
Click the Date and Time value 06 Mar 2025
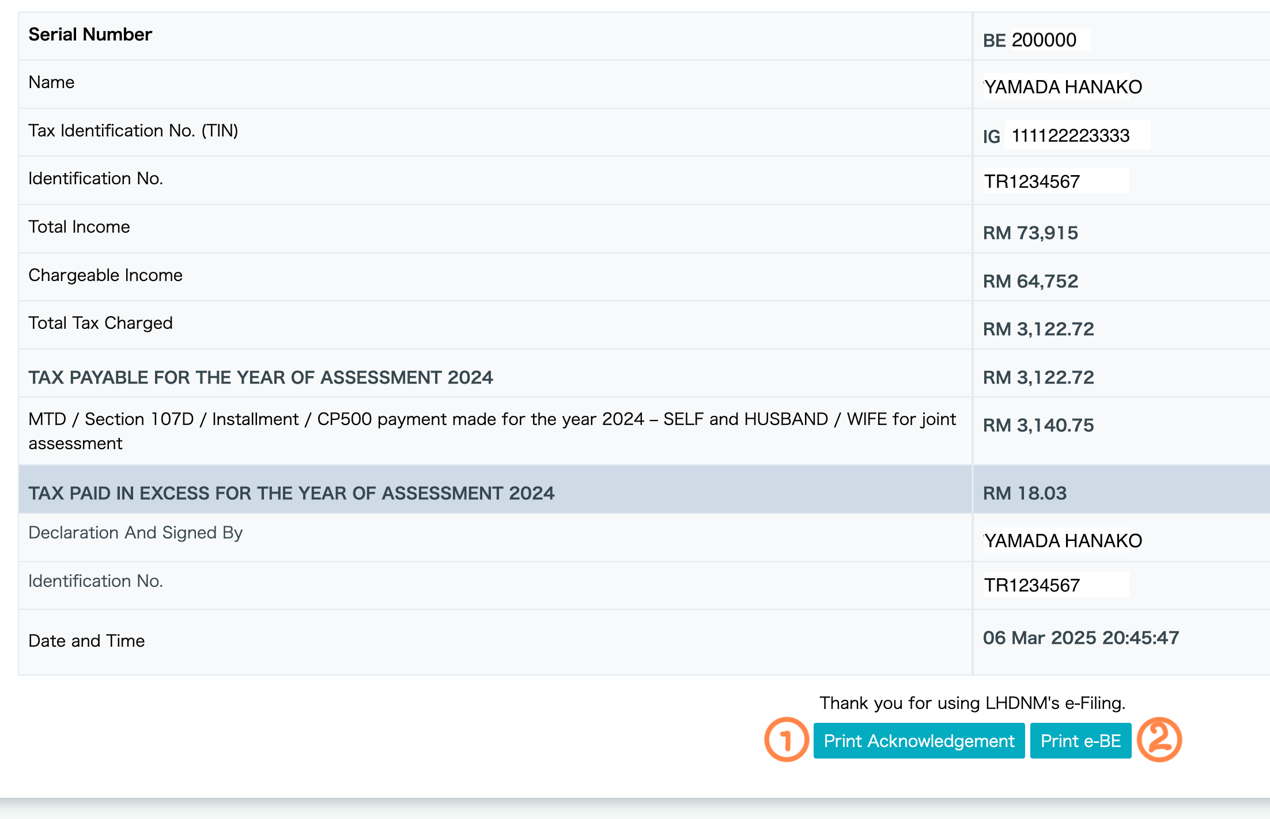[1080, 638]
